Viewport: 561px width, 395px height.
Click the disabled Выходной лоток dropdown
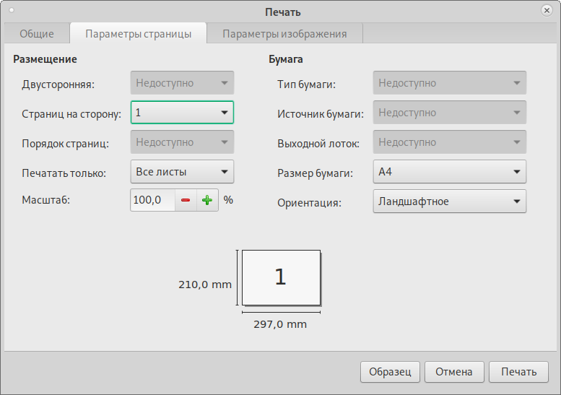(x=449, y=142)
